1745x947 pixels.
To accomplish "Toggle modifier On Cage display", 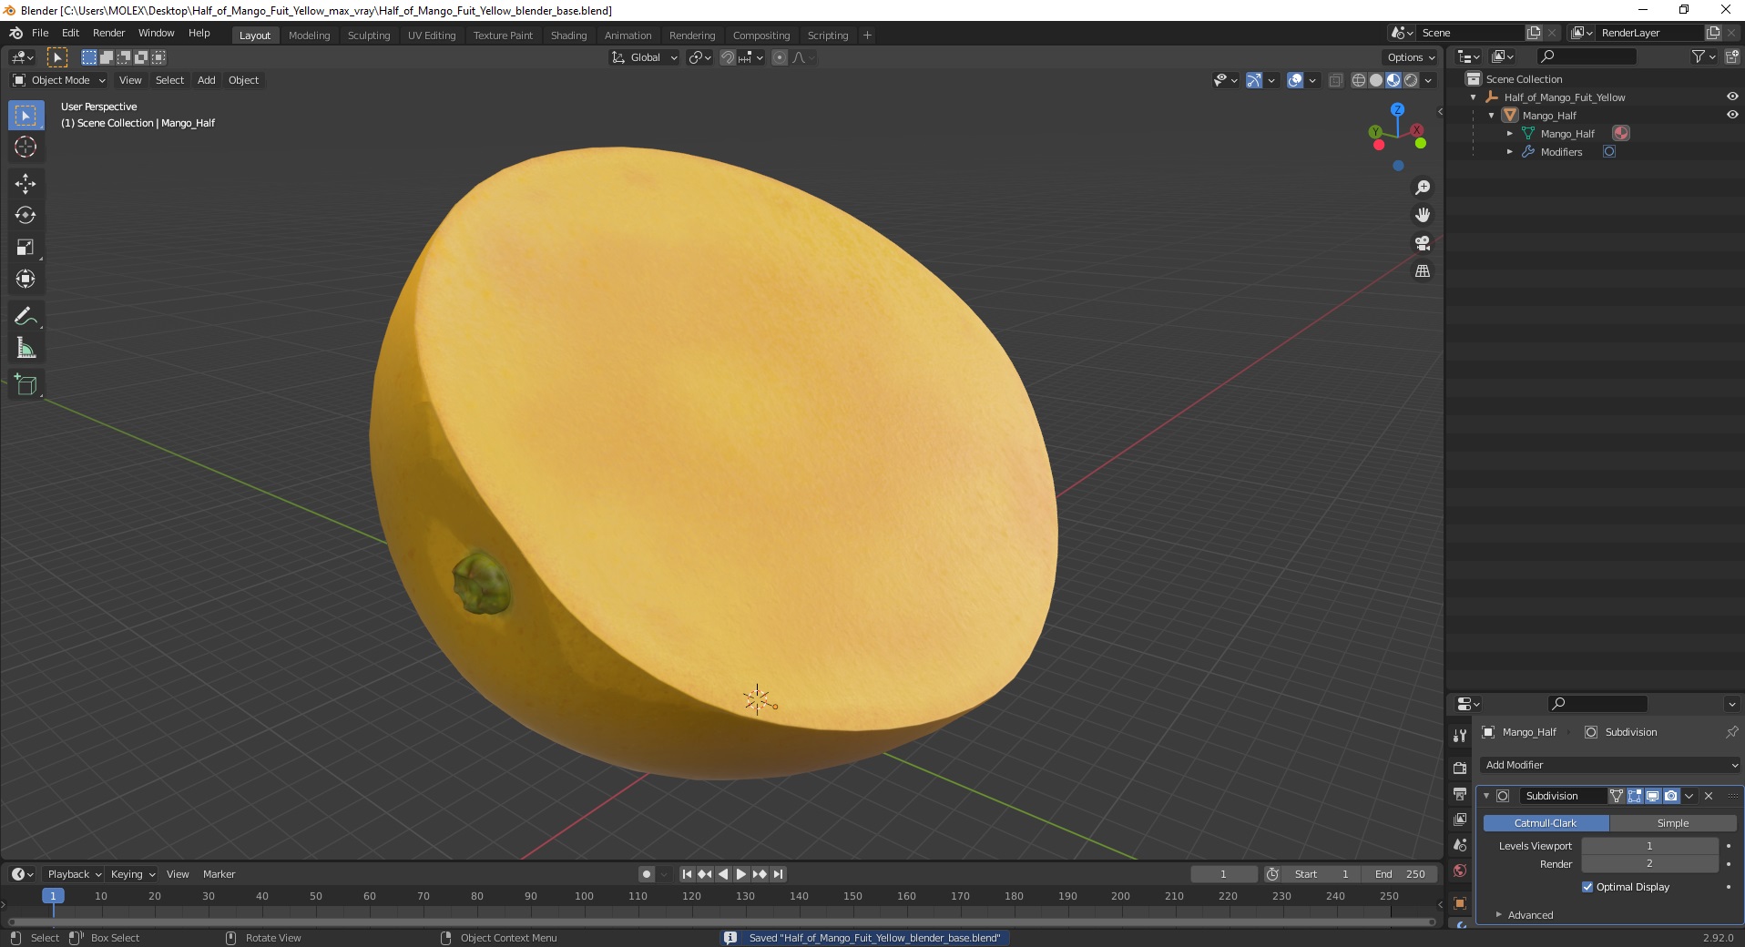I will (1617, 796).
